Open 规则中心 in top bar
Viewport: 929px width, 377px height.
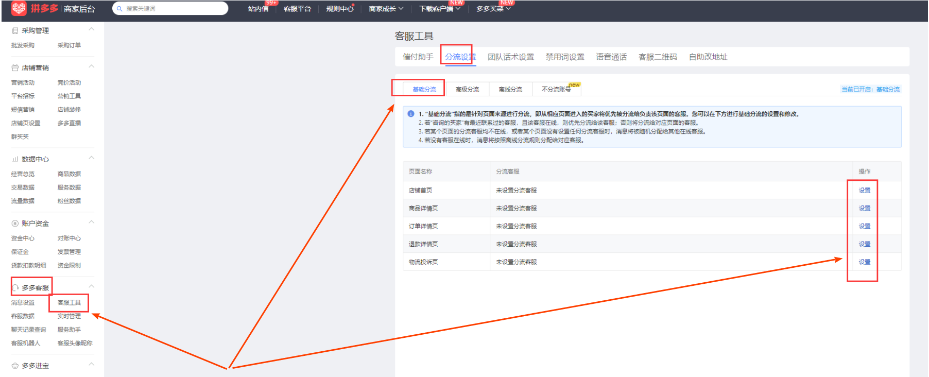(x=340, y=9)
